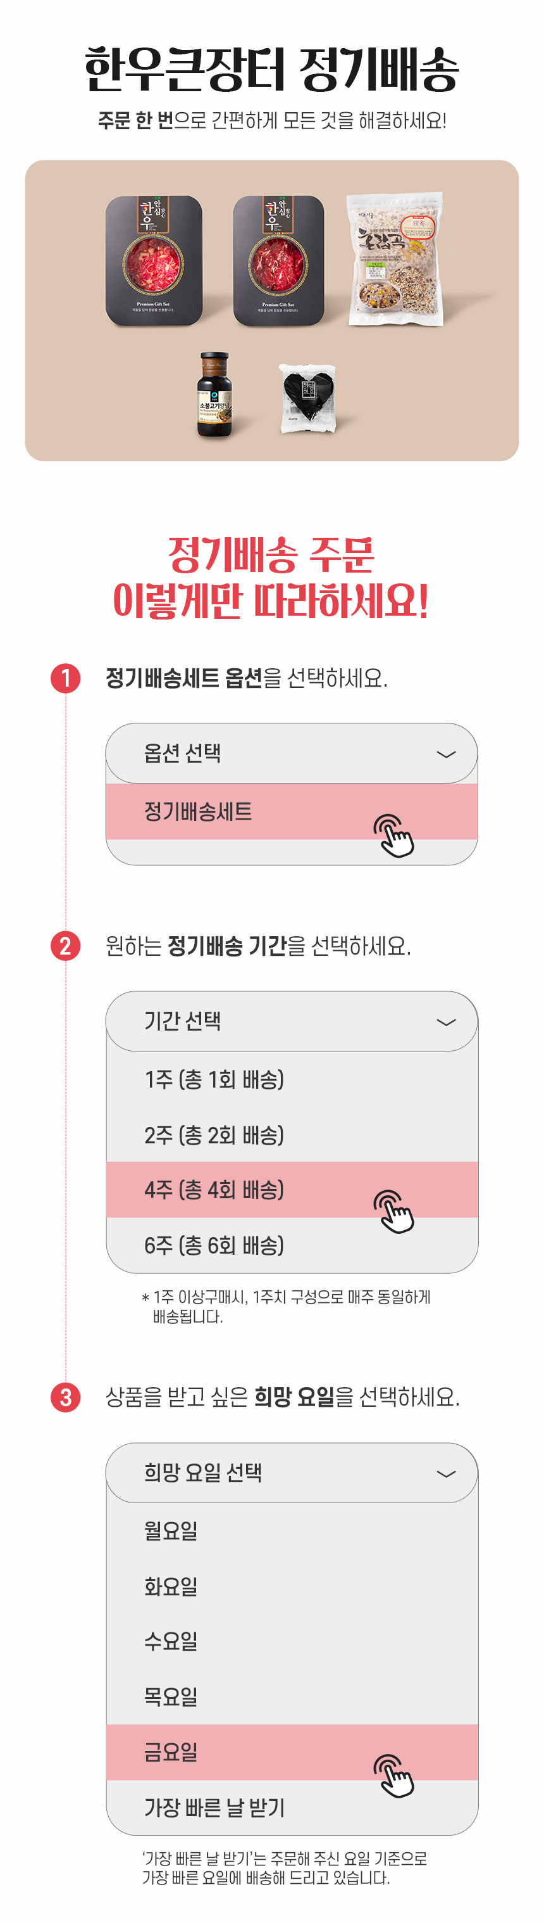Click the chevron arrow in 희망 요일 선택 box
544x1925 pixels.
coord(445,1473)
